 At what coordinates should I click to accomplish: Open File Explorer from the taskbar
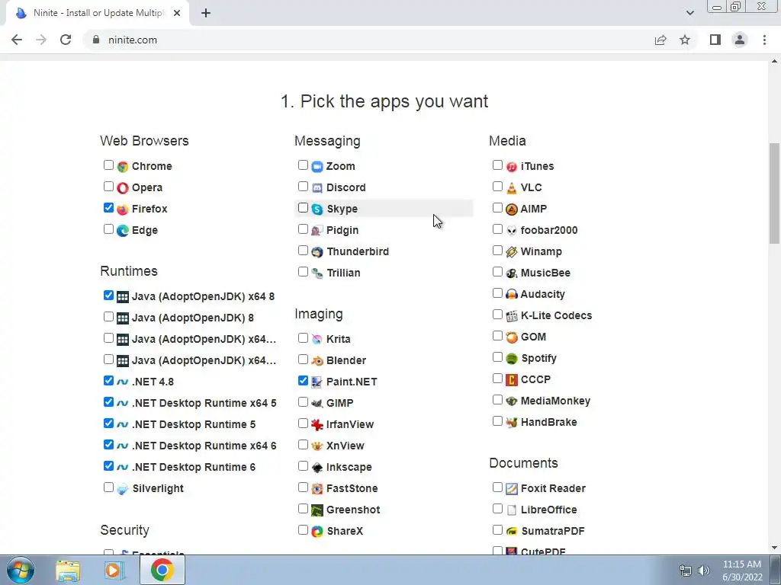click(68, 570)
